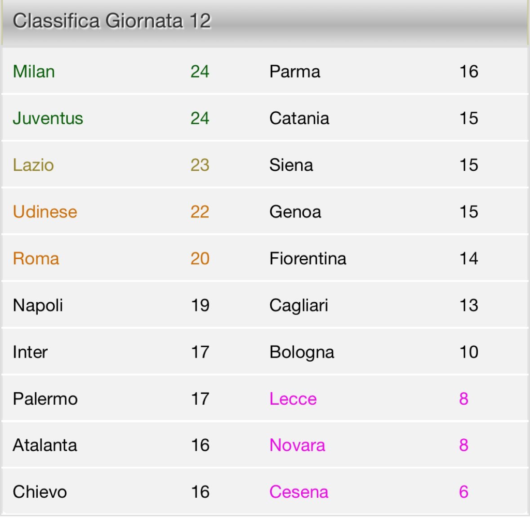
Task: Select Udinese in the standings
Action: tap(45, 211)
